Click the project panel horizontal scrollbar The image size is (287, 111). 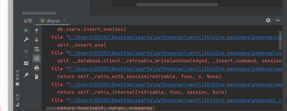pyautogui.click(x=39, y=13)
